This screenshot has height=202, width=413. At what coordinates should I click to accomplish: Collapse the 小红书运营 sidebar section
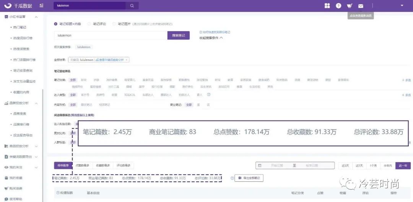(36, 17)
